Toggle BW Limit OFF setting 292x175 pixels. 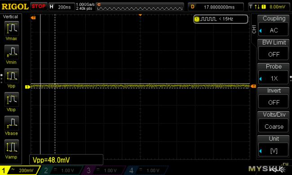[274, 50]
